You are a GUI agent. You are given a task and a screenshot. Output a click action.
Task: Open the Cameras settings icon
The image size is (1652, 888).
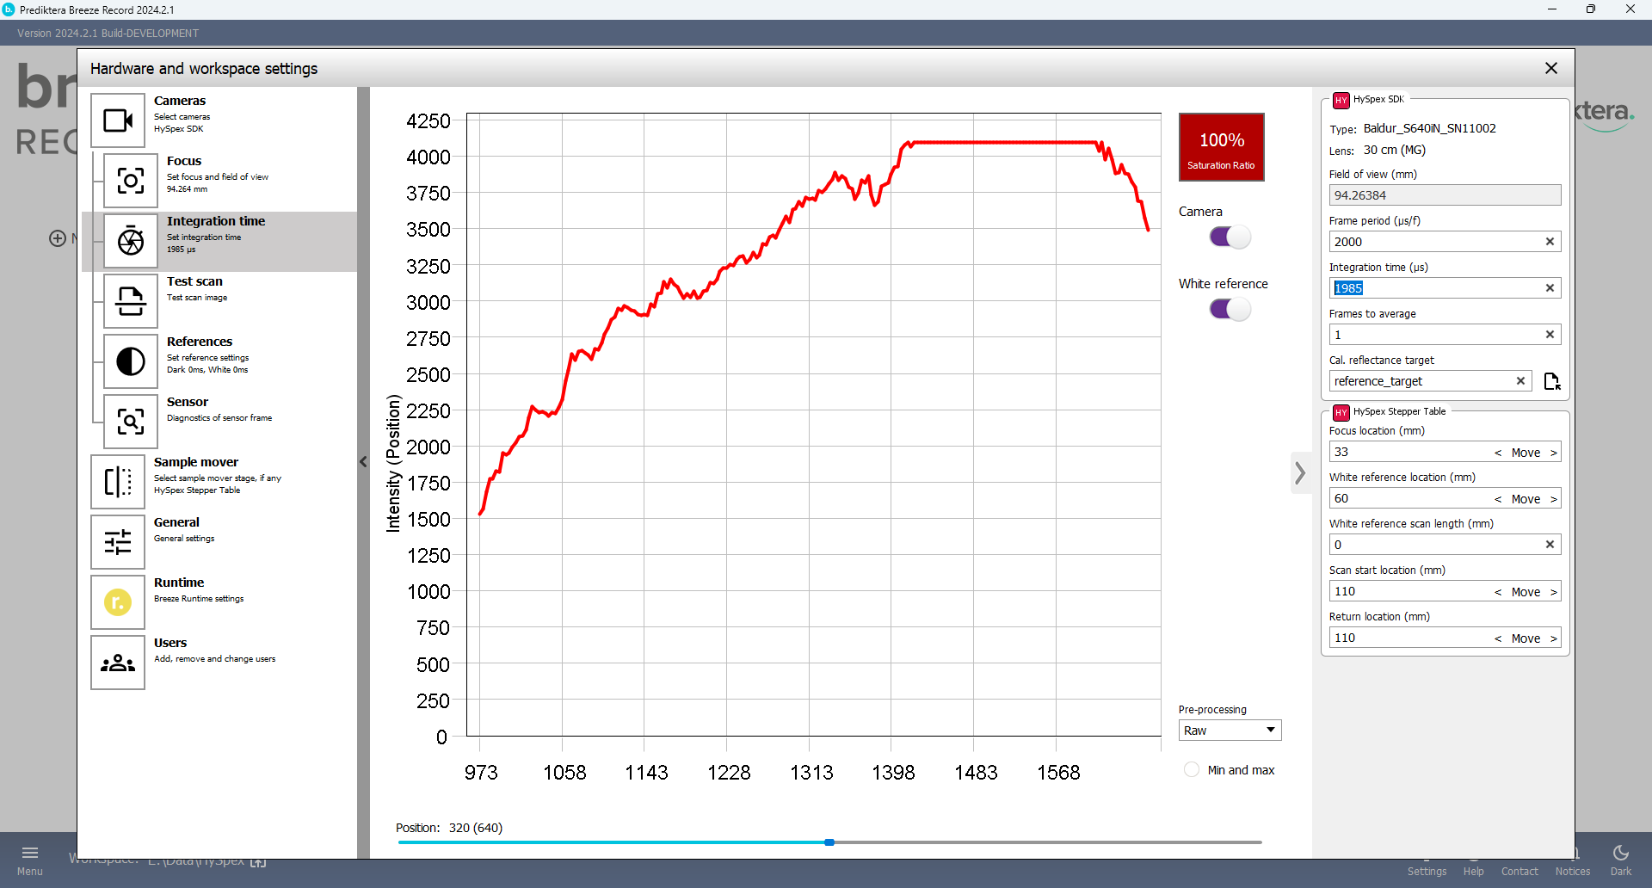pos(118,120)
